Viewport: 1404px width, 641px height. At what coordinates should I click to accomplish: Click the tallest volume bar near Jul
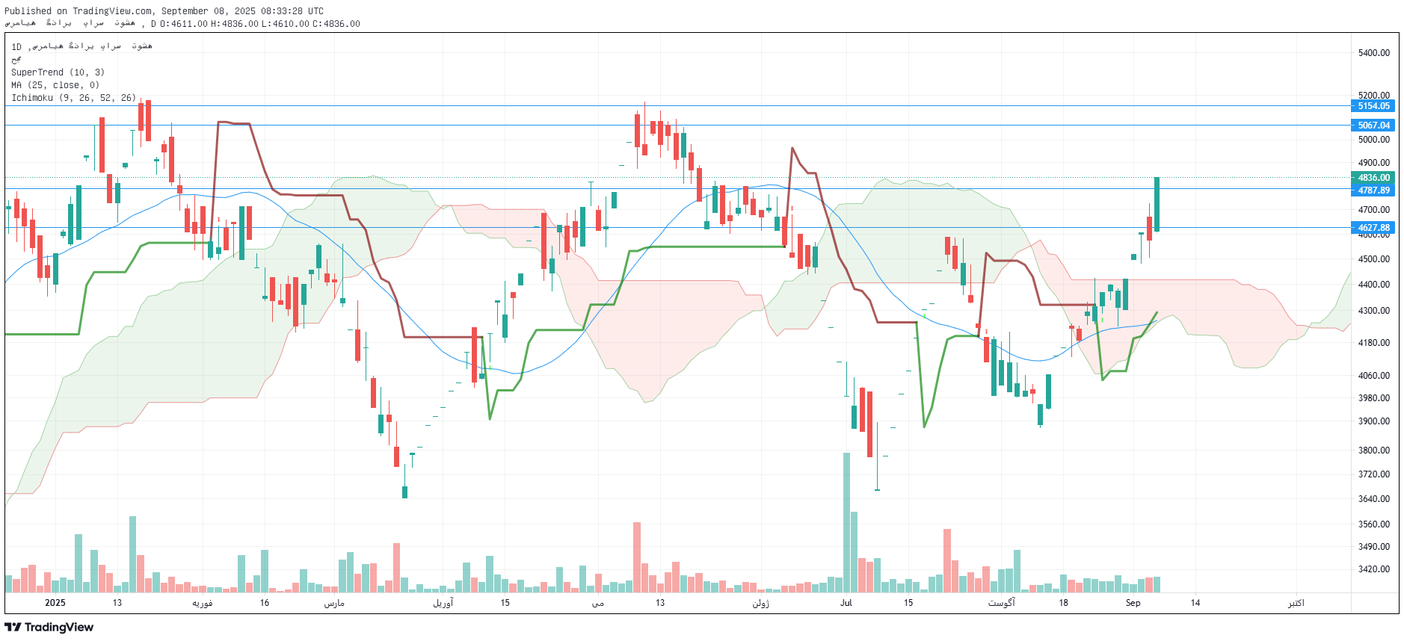click(846, 523)
